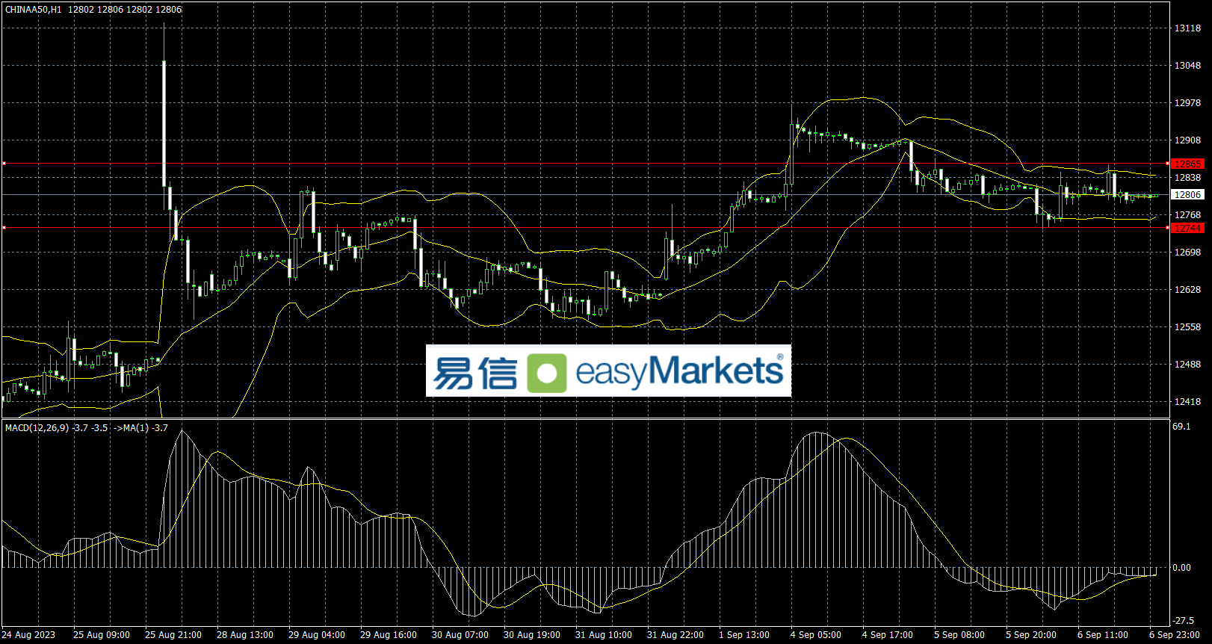This screenshot has height=644, width=1212.
Task: Click the CHINAA50,H1 symbol title
Action: point(34,10)
